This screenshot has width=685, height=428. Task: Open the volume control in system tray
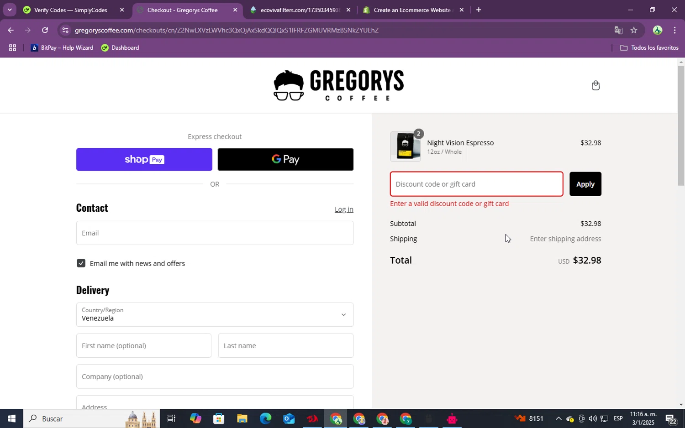[593, 418]
